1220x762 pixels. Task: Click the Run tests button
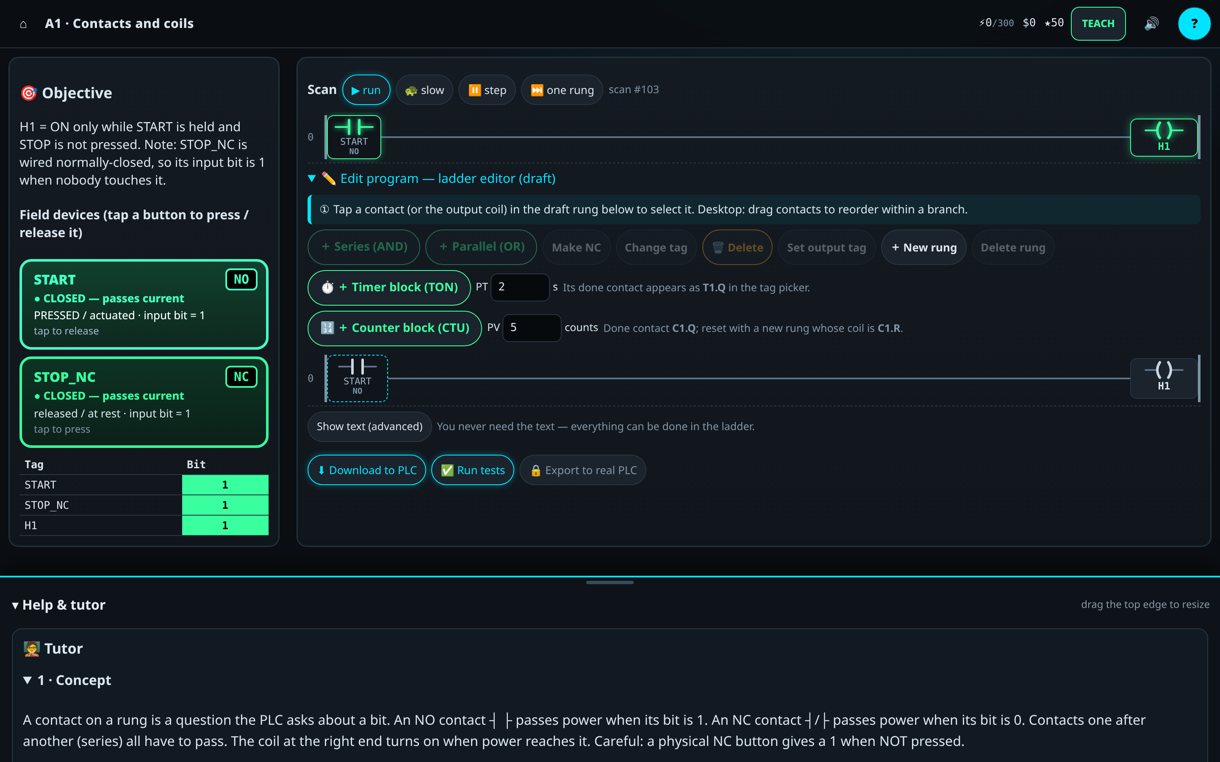coord(472,470)
